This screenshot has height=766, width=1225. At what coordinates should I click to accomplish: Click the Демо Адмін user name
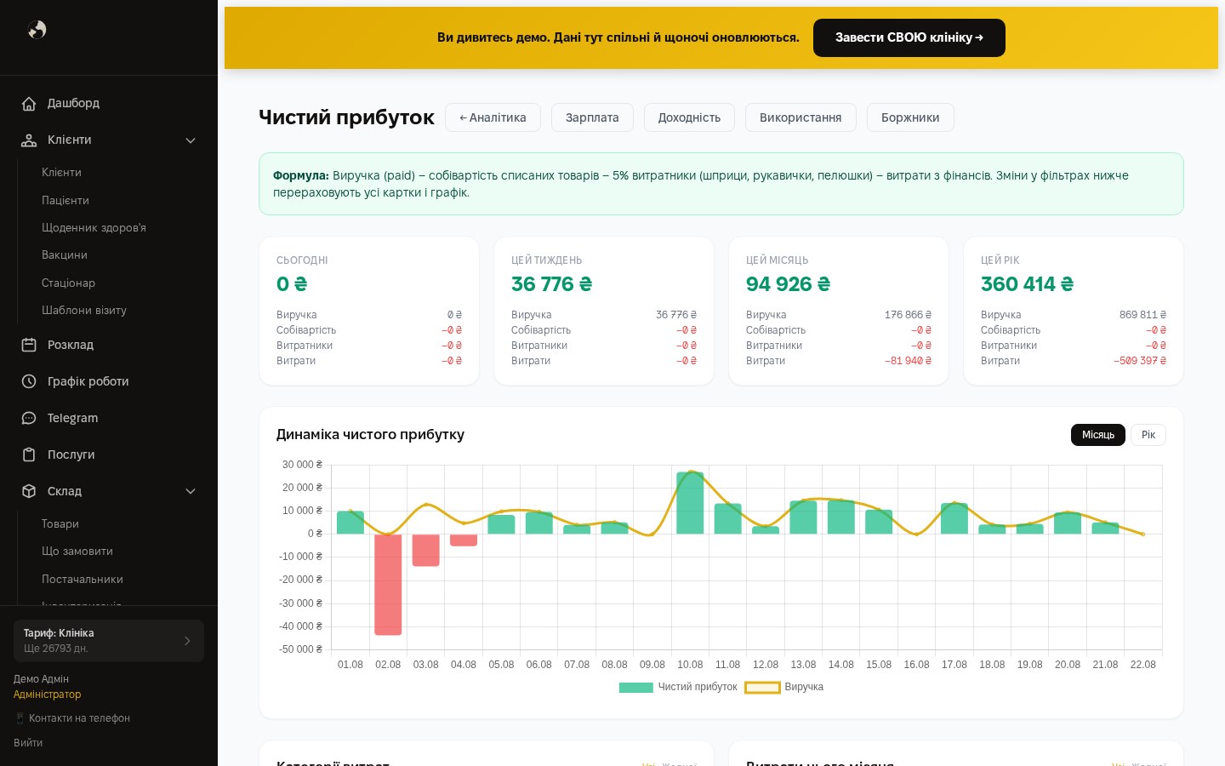click(41, 678)
